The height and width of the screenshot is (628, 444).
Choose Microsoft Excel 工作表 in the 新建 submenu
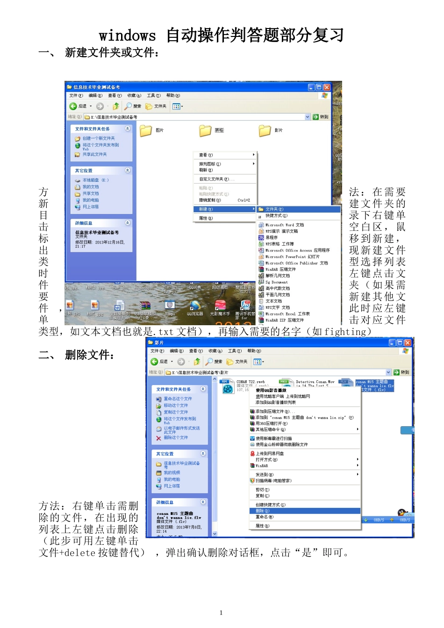coord(299,314)
